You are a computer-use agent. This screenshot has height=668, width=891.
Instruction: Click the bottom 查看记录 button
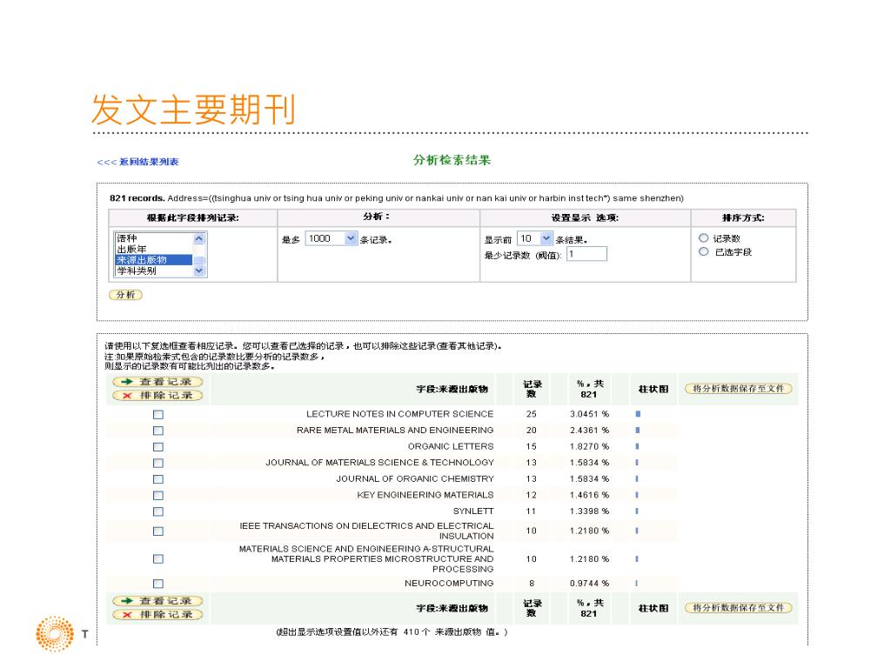(157, 601)
